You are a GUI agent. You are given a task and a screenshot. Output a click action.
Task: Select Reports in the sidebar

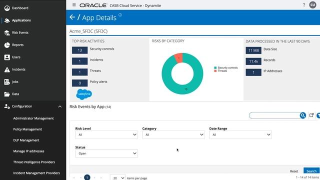pos(18,45)
